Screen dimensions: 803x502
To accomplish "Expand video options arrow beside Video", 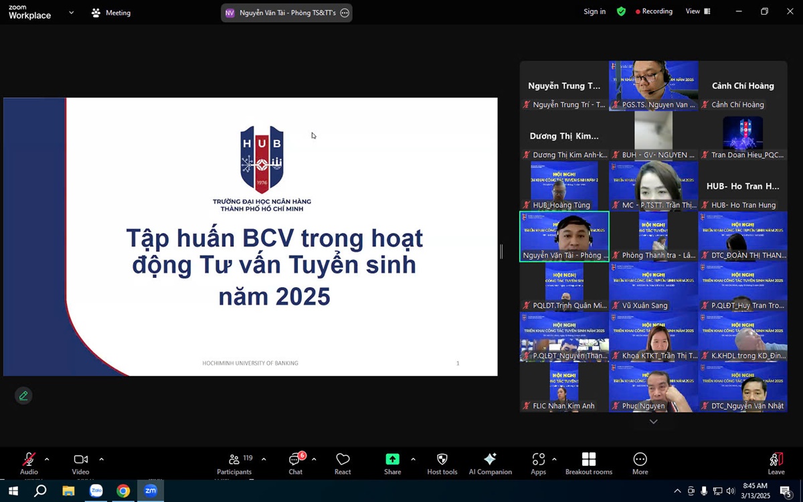I will coord(102,459).
